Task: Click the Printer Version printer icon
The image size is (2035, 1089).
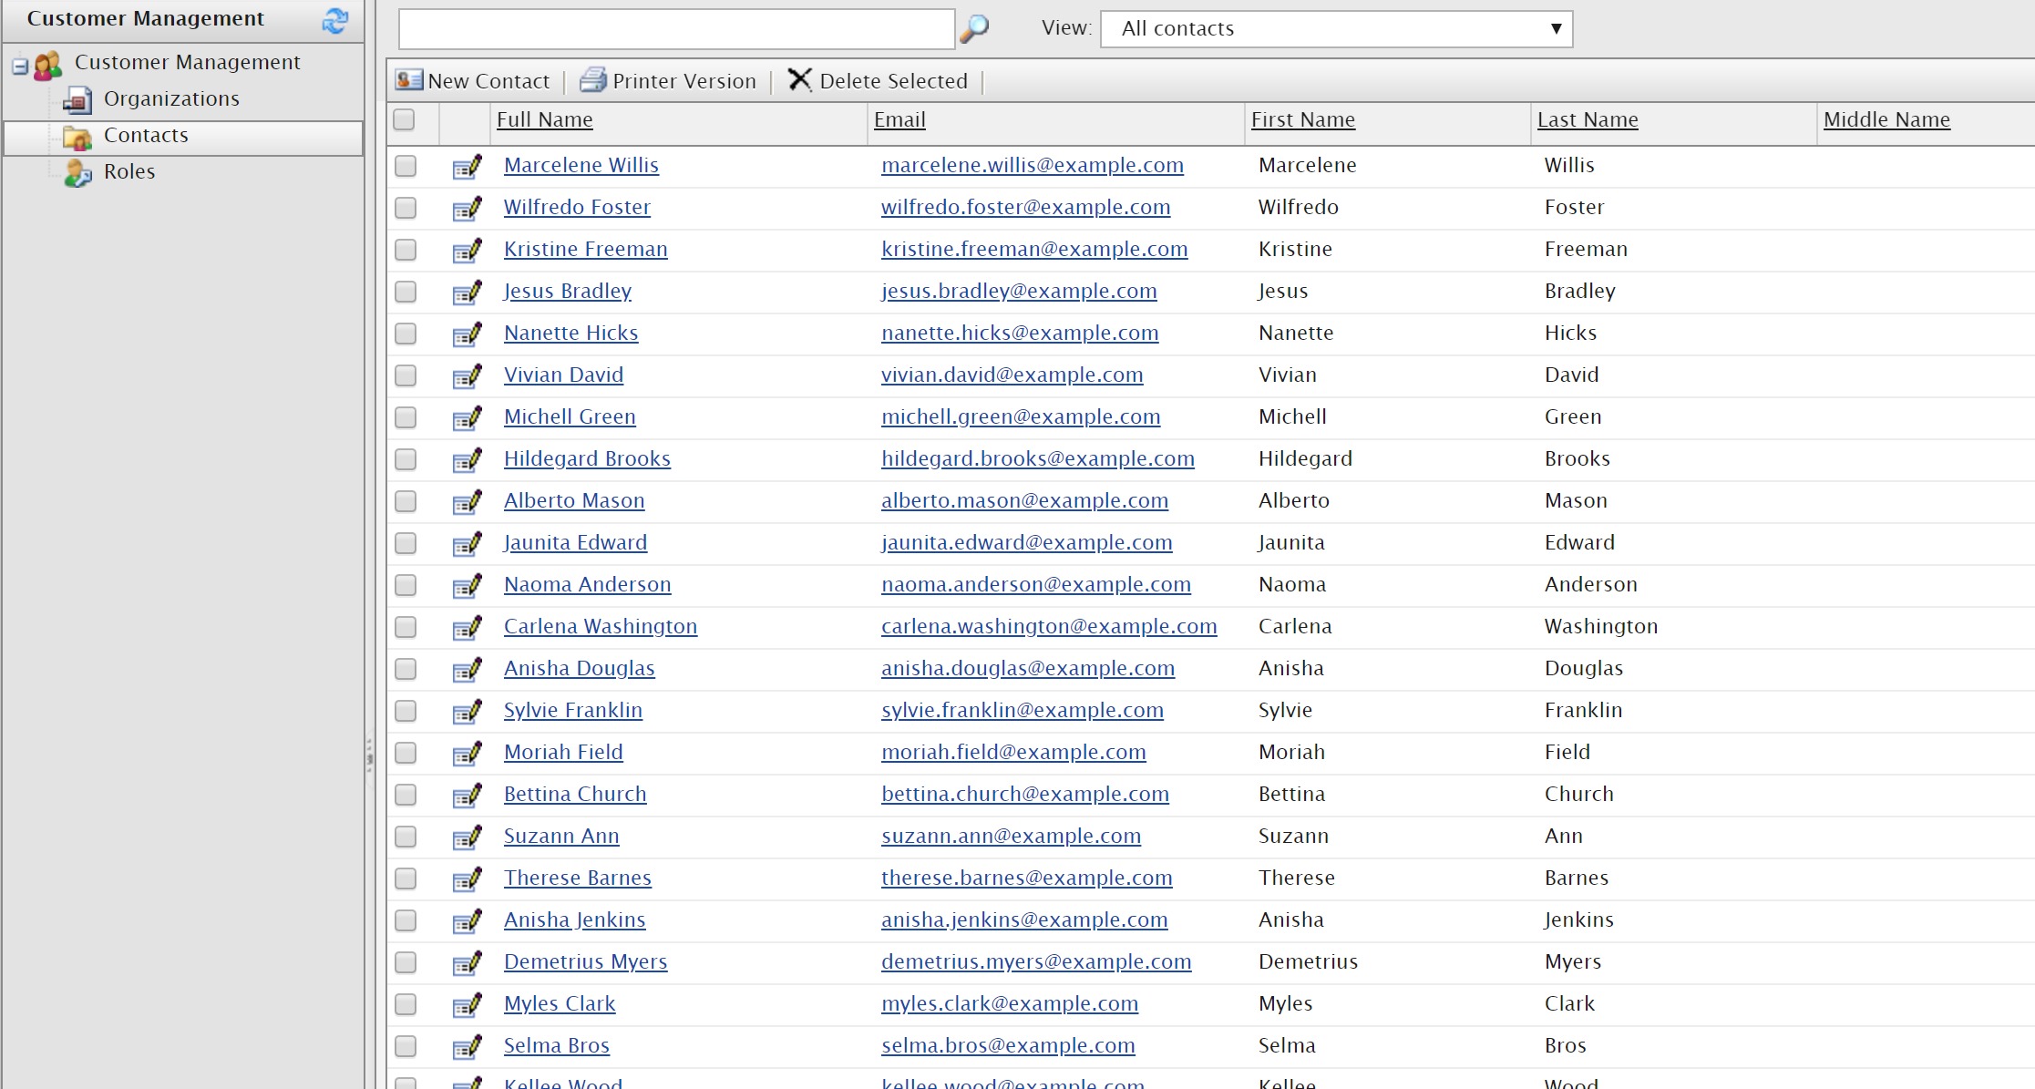Action: (x=593, y=80)
